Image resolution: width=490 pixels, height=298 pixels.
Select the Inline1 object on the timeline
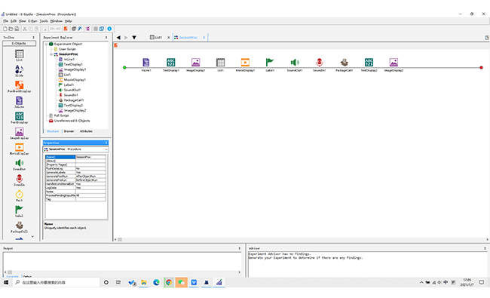[146, 63]
